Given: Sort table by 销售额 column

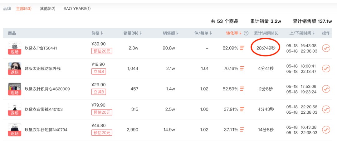Looking at the screenshot, I should point(171,33).
